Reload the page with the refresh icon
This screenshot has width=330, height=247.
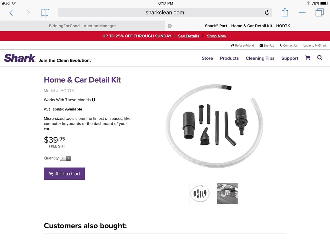(267, 13)
